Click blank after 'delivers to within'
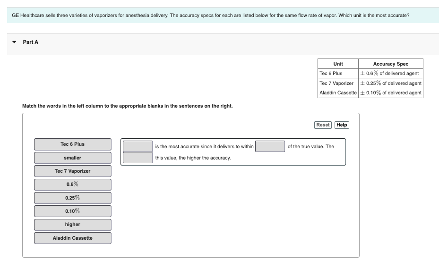The width and height of the screenshot is (439, 260). click(270, 146)
